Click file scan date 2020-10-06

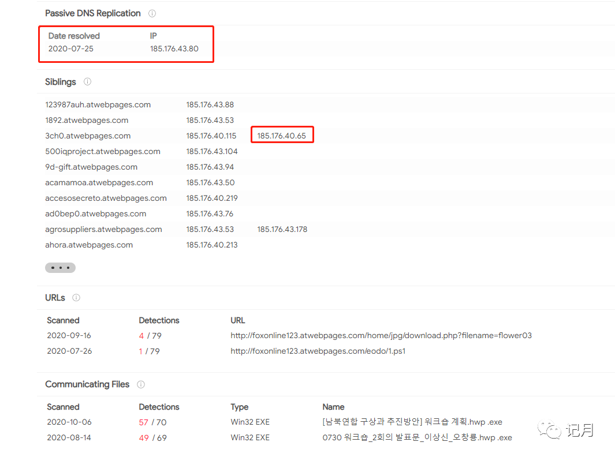(x=69, y=422)
